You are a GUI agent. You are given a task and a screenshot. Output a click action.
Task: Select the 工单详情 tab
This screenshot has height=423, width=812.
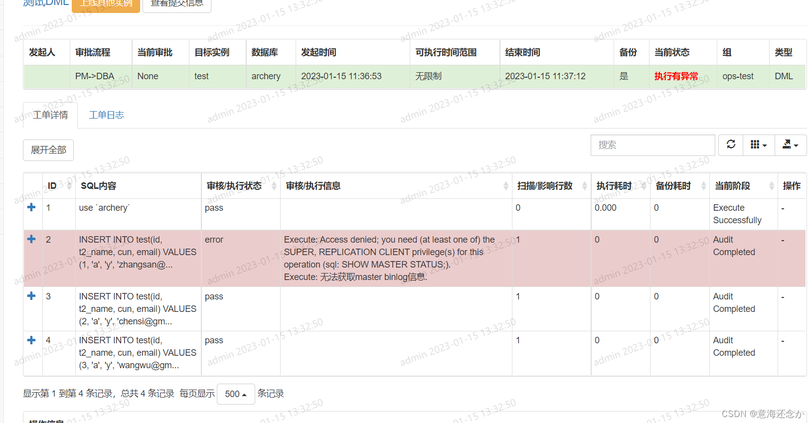click(50, 115)
